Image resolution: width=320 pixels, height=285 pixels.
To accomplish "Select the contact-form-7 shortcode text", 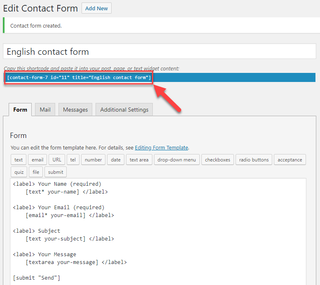I will click(x=79, y=77).
